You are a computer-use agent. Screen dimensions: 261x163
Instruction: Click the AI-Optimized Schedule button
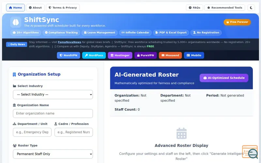(224, 78)
